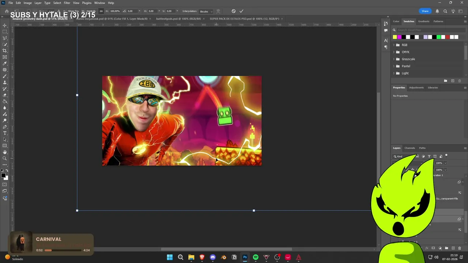Pick the yellow swatch

tap(395, 37)
